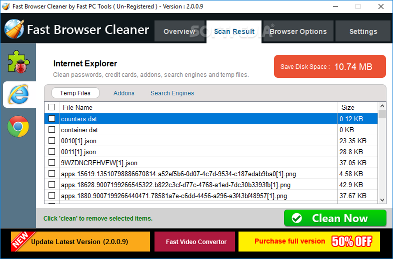Check the 0011[1].json checkbox
This screenshot has height=259, width=393.
(51, 151)
